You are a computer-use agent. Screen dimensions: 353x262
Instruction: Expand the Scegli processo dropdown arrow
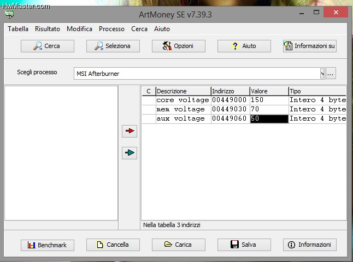point(322,74)
